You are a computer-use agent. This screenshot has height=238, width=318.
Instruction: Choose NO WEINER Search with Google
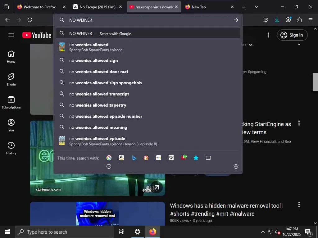point(148,33)
